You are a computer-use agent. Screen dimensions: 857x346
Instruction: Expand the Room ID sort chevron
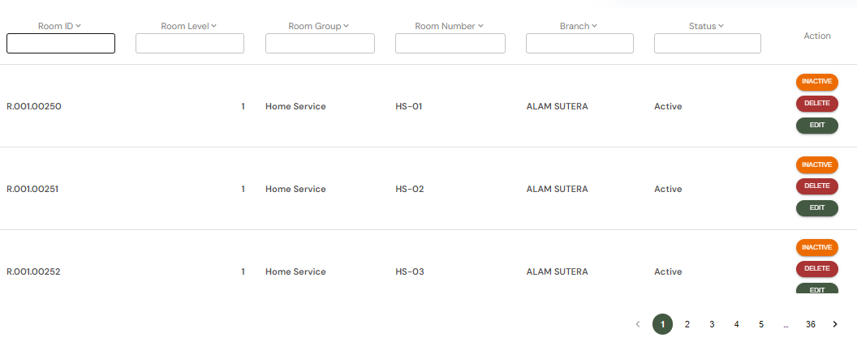pyautogui.click(x=79, y=26)
